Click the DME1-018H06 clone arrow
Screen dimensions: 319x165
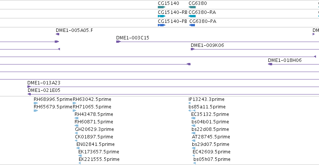[270, 64]
